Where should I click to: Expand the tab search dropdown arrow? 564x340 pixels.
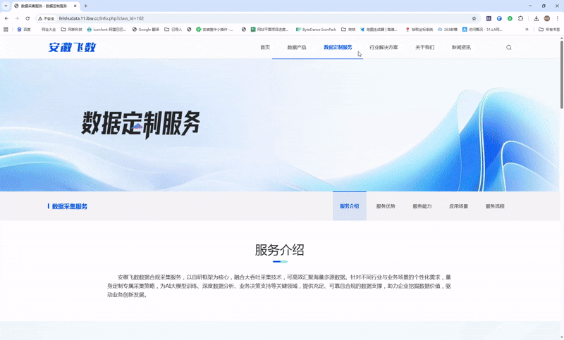click(6, 6)
